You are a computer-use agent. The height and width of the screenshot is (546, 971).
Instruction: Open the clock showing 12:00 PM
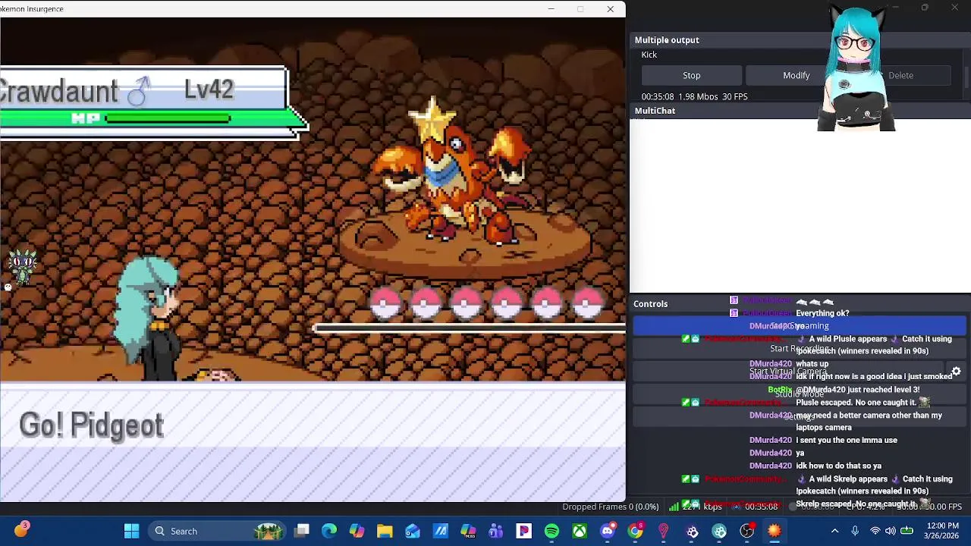(x=942, y=531)
